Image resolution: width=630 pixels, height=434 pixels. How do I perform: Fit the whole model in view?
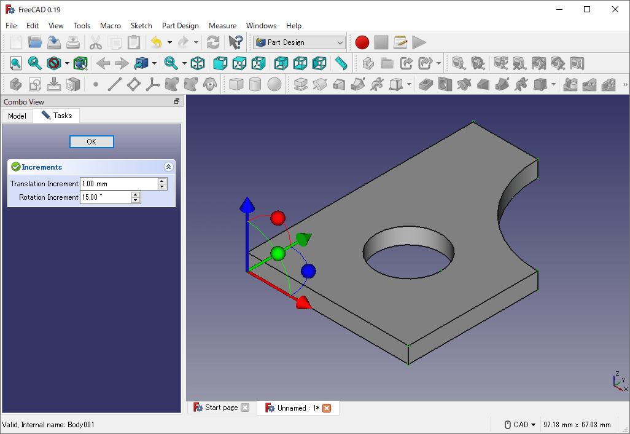tap(15, 63)
